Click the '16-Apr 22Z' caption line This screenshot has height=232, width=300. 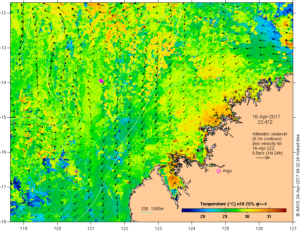[x=264, y=148]
